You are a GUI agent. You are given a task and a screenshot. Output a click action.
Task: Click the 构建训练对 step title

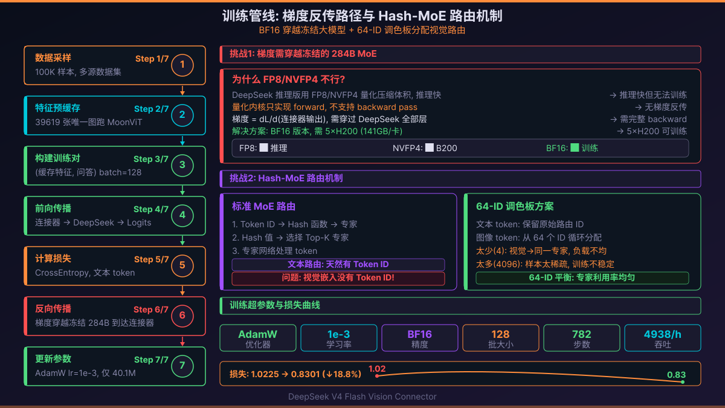[x=57, y=158]
